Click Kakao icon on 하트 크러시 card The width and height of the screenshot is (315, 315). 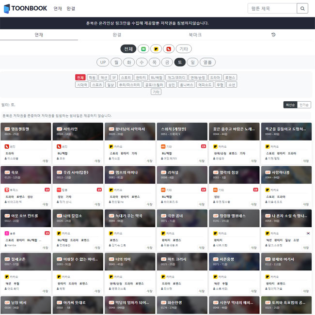163,277
